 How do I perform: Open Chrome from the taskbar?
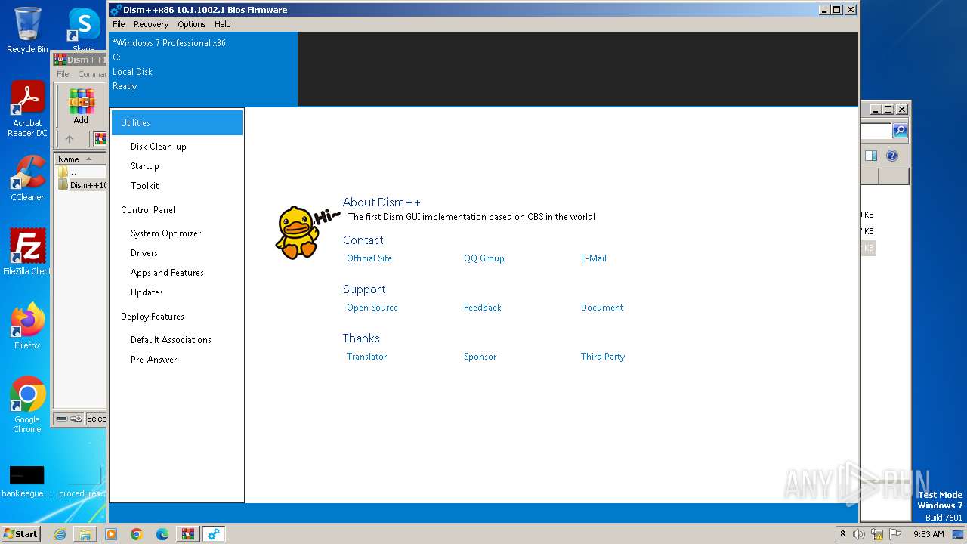pyautogui.click(x=137, y=534)
